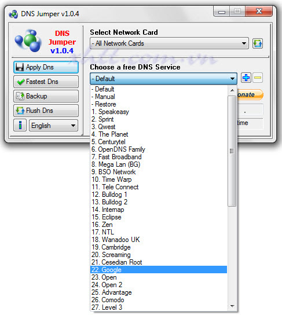Run the Fastest Dns check button
The image size is (282, 319).
(46, 82)
